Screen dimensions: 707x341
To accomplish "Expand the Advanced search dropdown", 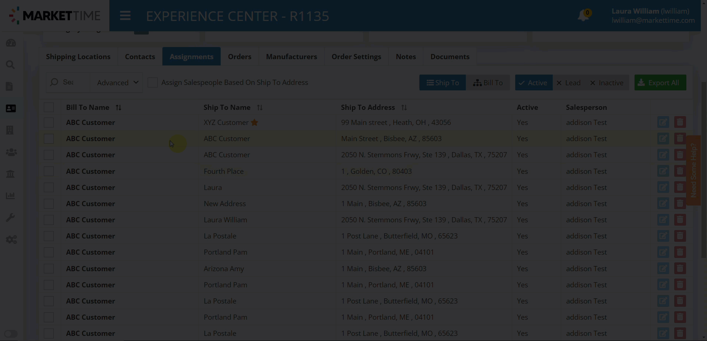I will coord(117,83).
